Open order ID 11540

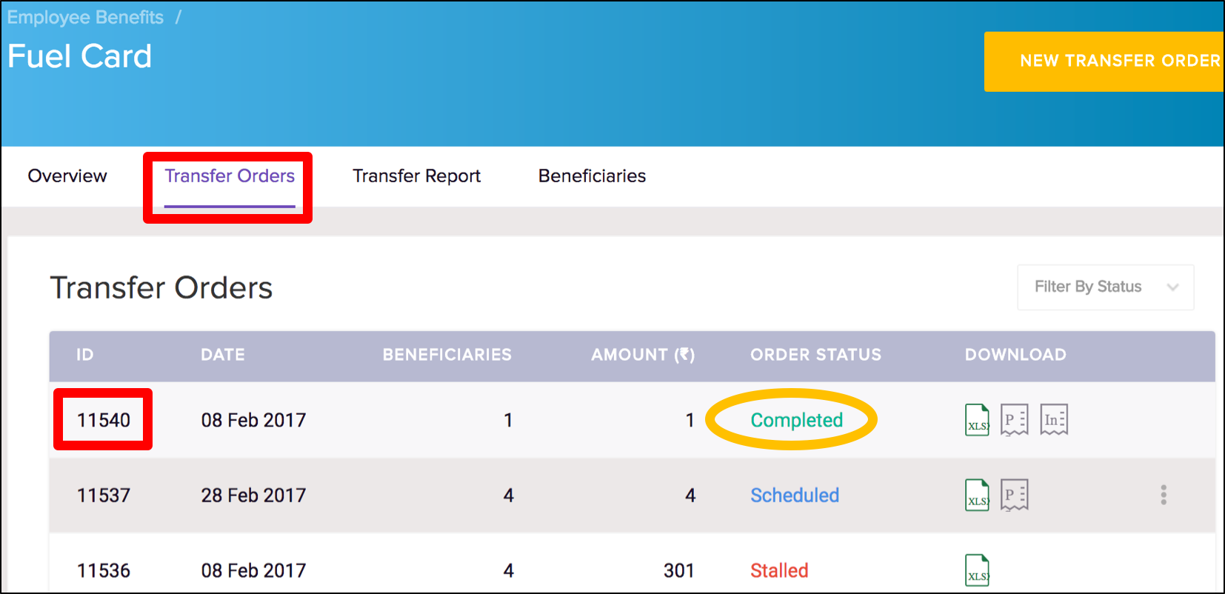[x=104, y=420]
